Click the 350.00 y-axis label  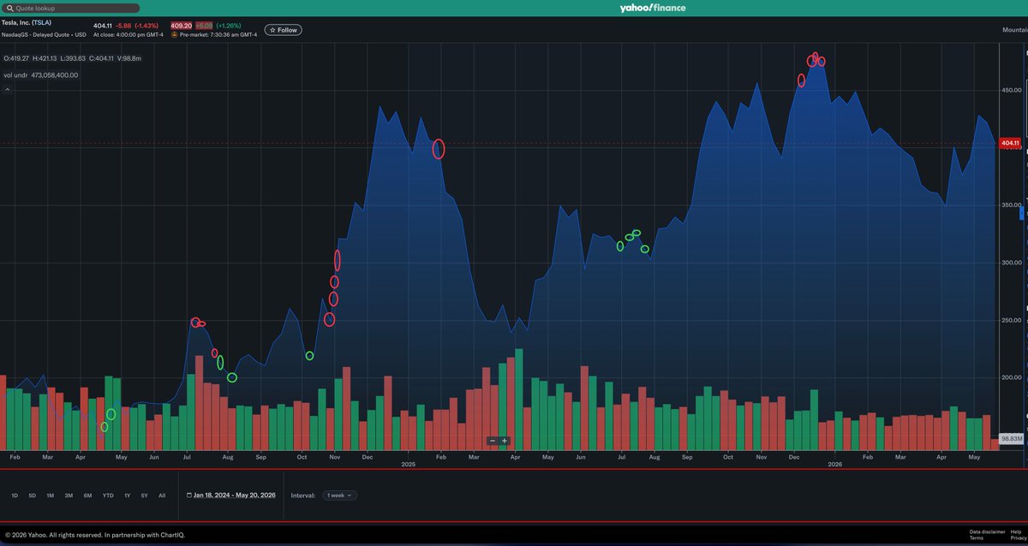point(1012,205)
